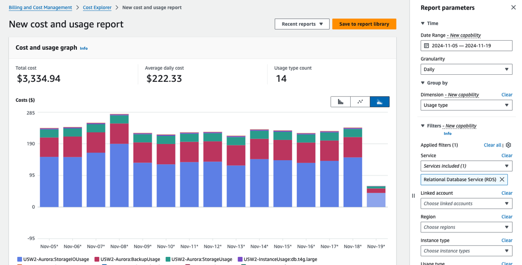
Task: Open the Services included dropdown
Action: tap(466, 166)
